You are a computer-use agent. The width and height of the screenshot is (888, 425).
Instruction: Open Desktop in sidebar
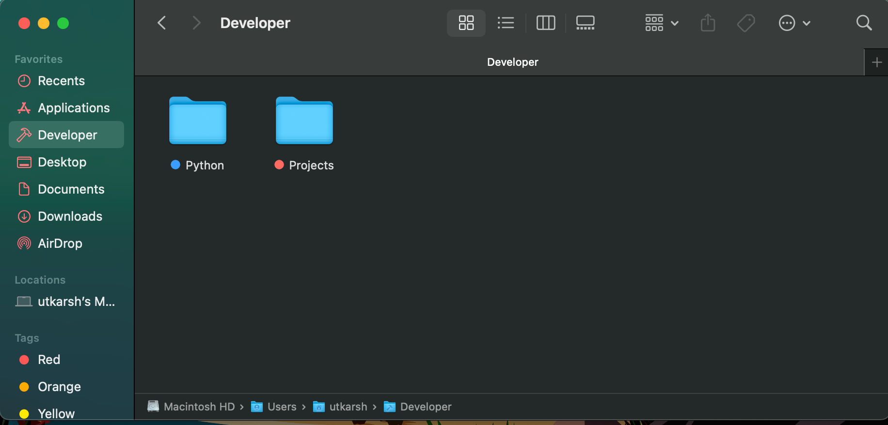[66, 162]
